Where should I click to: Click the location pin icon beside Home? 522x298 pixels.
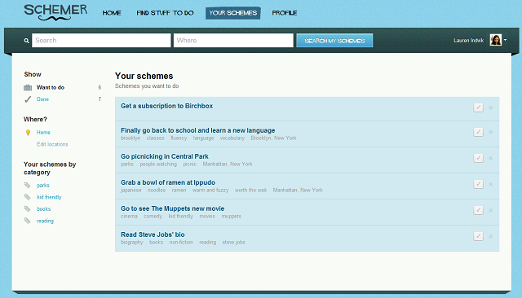tap(28, 132)
